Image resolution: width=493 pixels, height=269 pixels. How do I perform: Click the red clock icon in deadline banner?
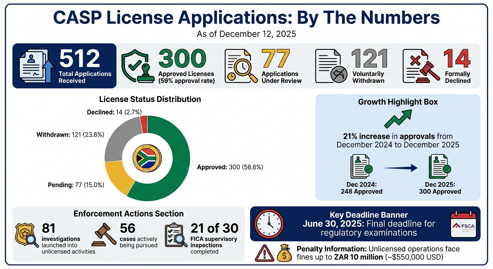268,223
